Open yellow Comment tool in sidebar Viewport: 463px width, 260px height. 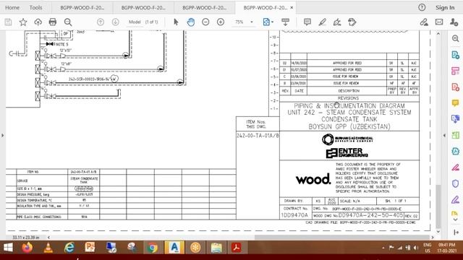[455, 103]
